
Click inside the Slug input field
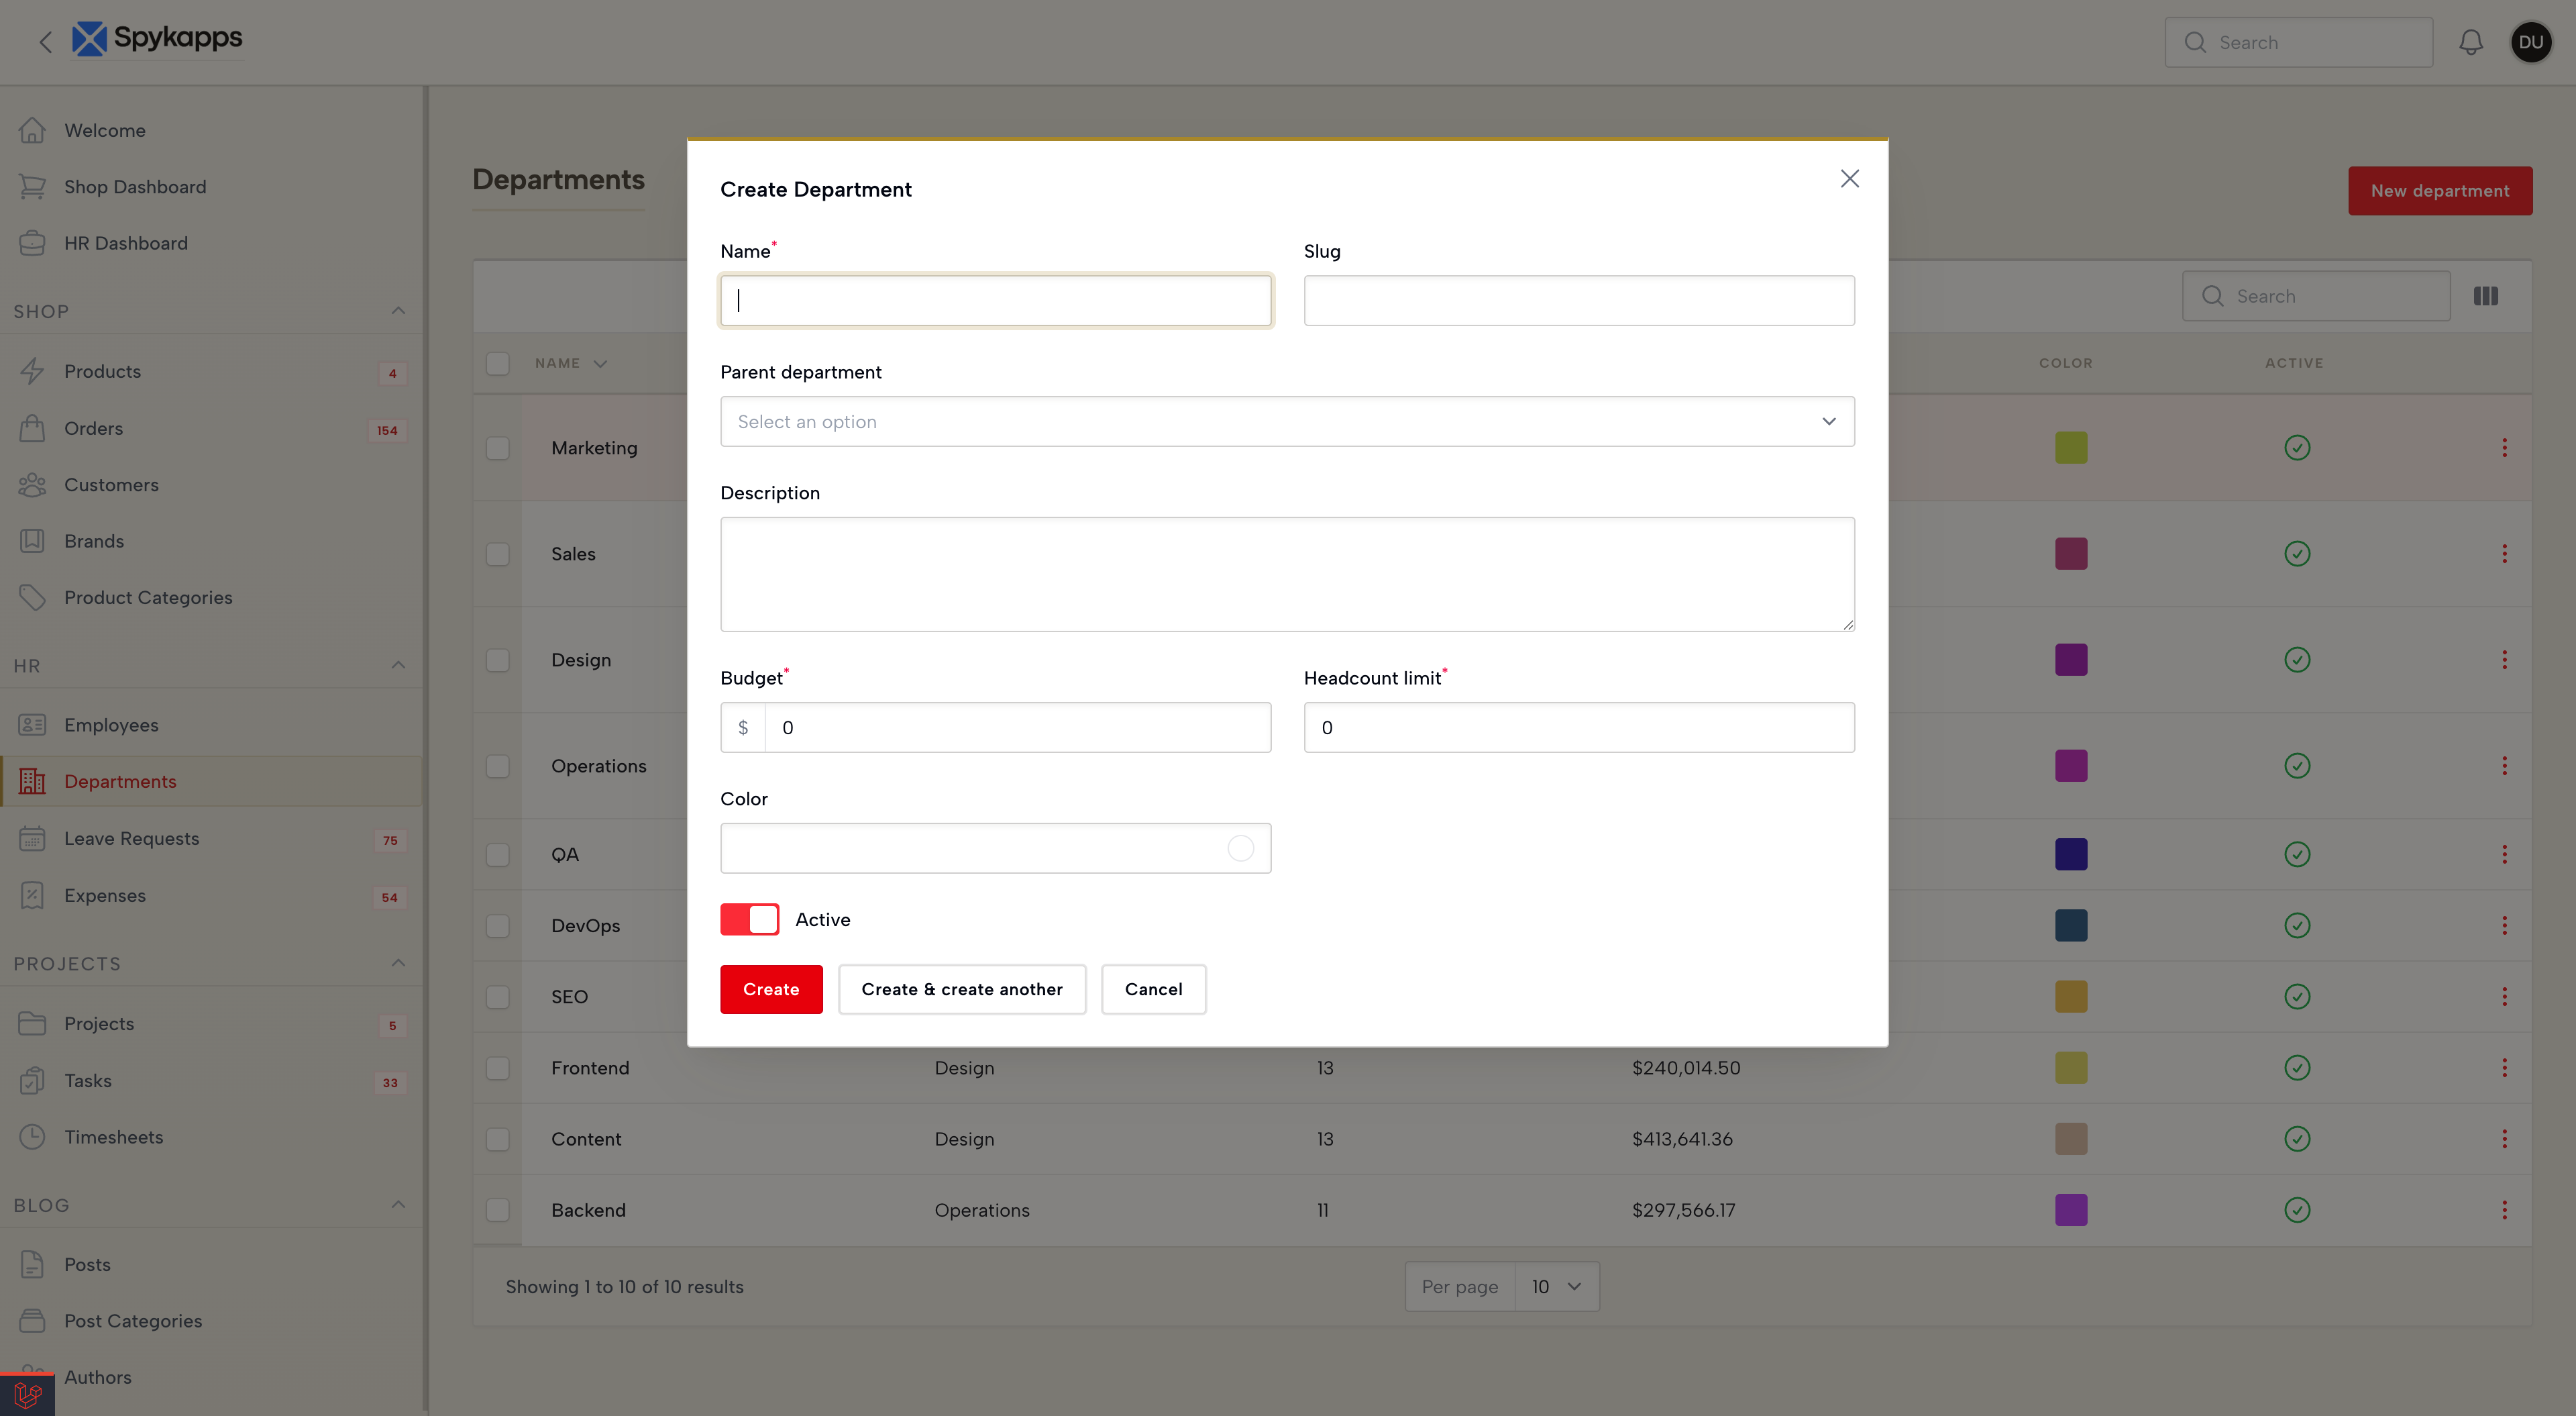[x=1578, y=300]
